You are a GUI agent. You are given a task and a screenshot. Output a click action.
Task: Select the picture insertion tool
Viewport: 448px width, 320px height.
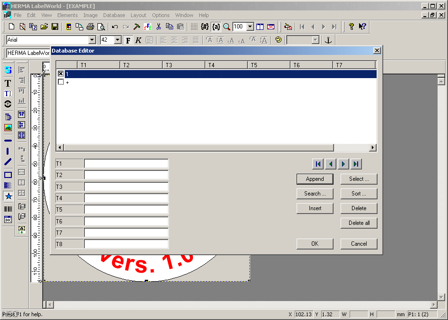(8, 127)
